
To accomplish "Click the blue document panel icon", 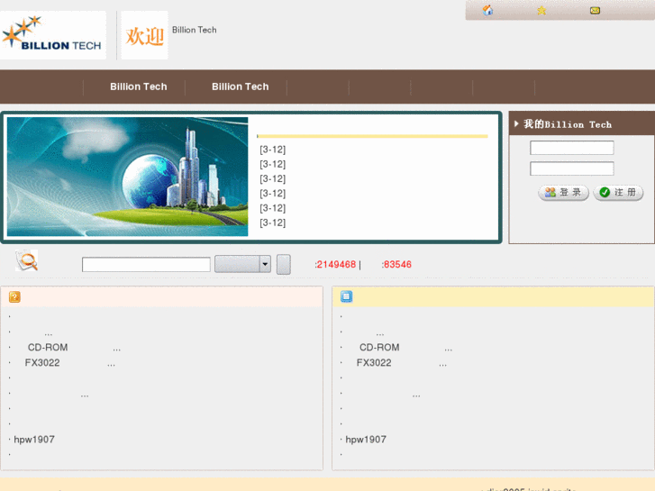I will [346, 296].
